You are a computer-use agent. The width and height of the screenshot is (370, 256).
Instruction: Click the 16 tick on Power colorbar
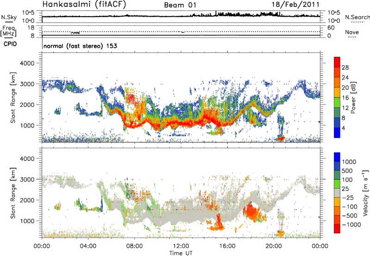pyautogui.click(x=345, y=98)
